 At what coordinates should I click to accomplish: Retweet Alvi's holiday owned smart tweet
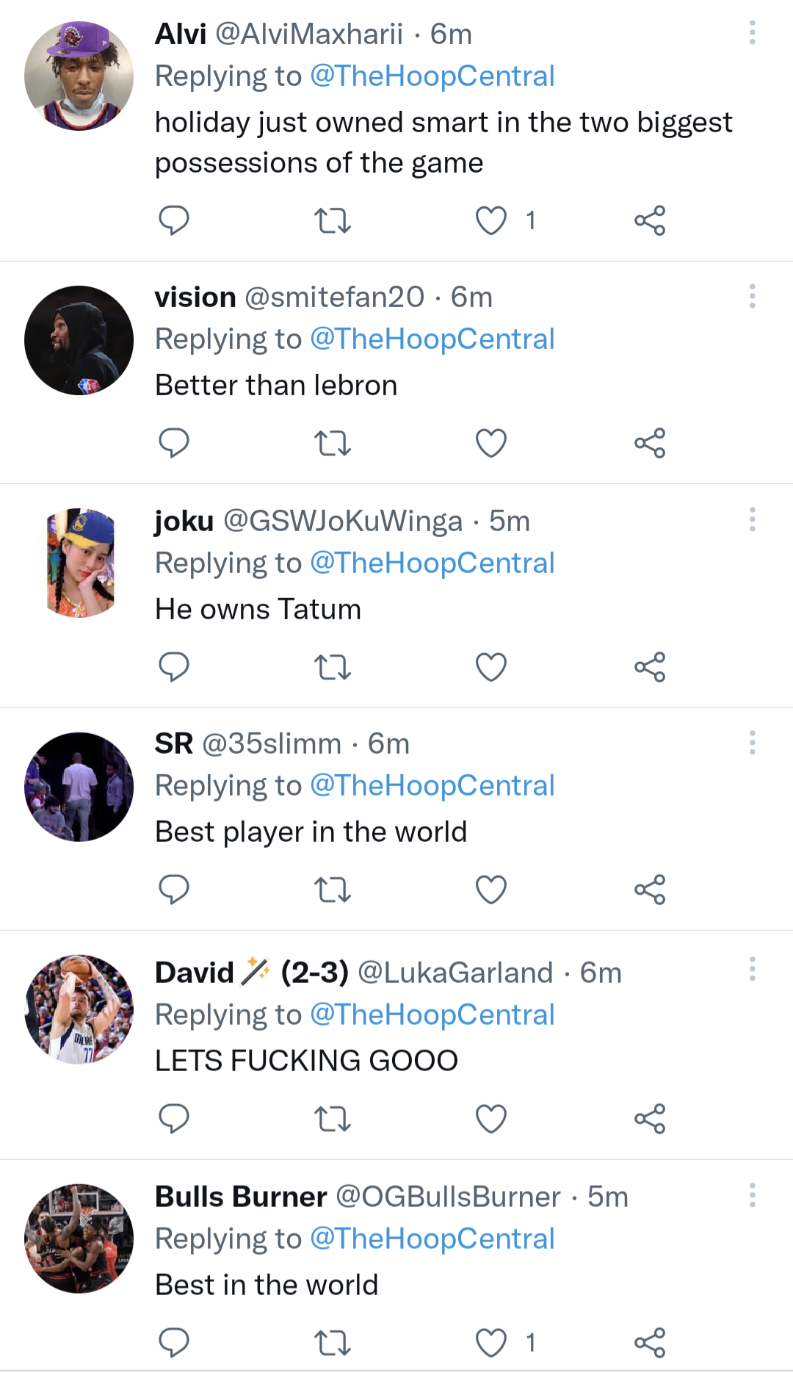[x=333, y=220]
